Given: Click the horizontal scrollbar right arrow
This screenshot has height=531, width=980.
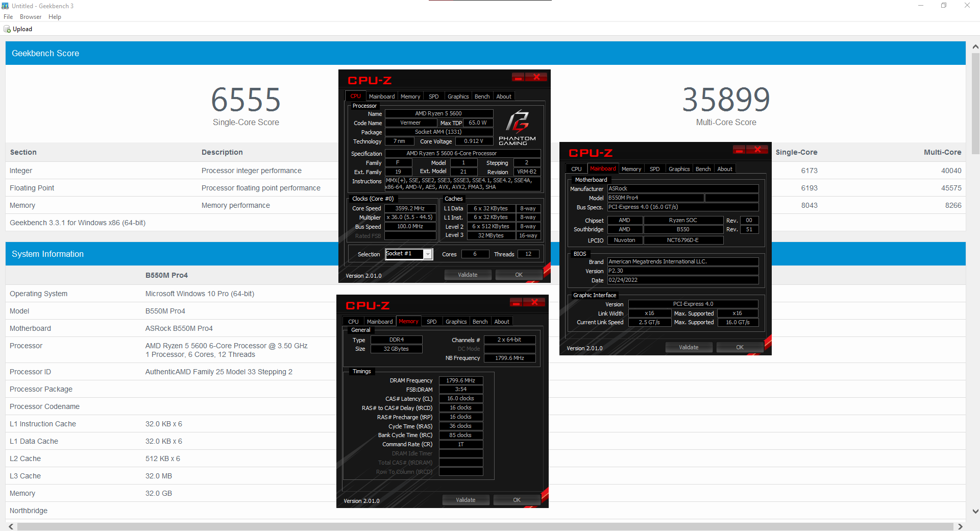Looking at the screenshot, I should (960, 526).
